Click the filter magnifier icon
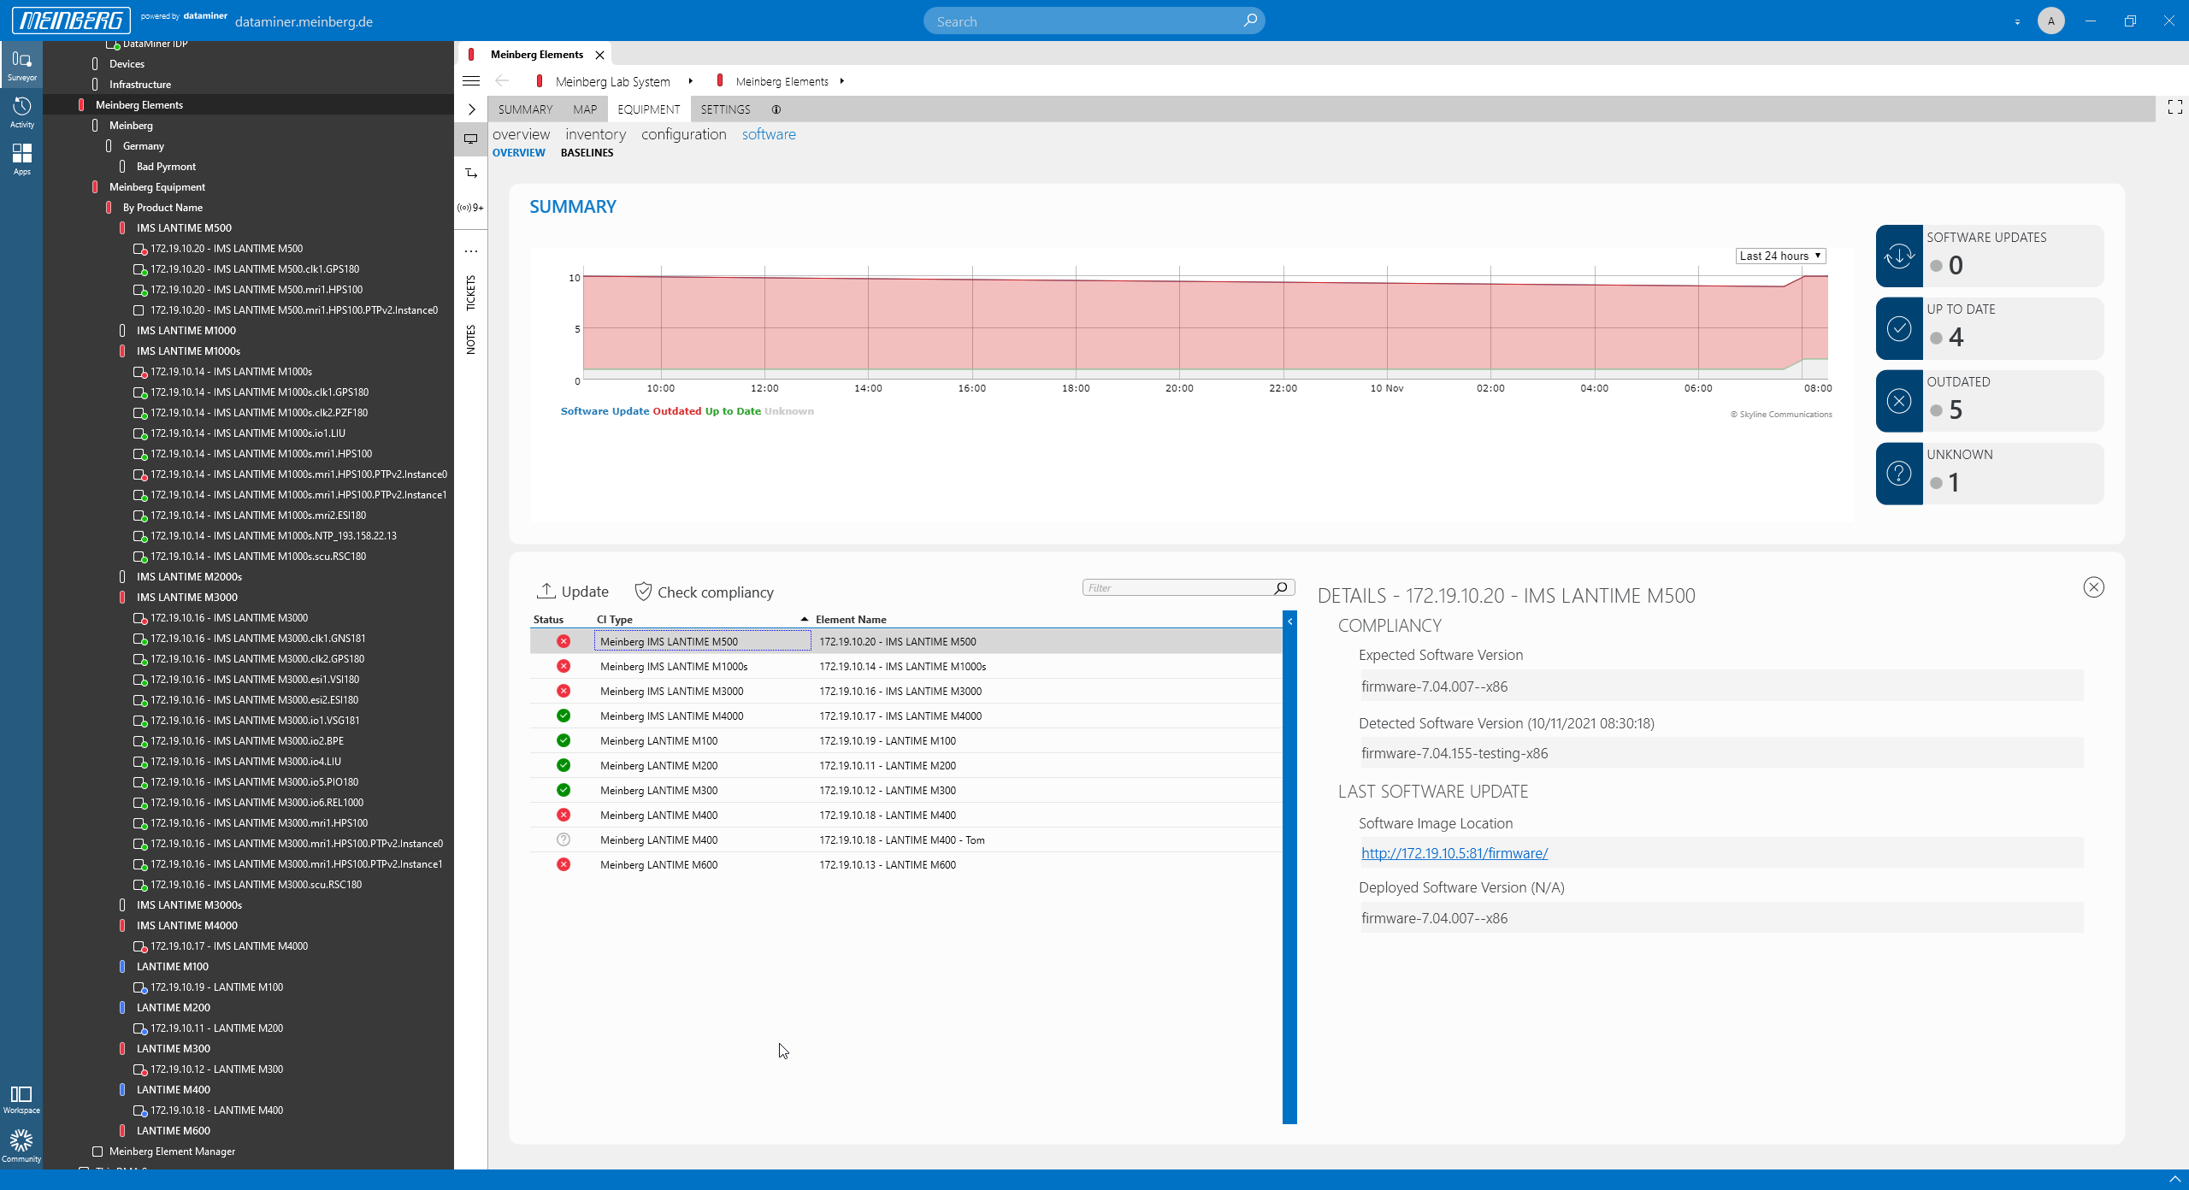The width and height of the screenshot is (2189, 1190). 1280,588
